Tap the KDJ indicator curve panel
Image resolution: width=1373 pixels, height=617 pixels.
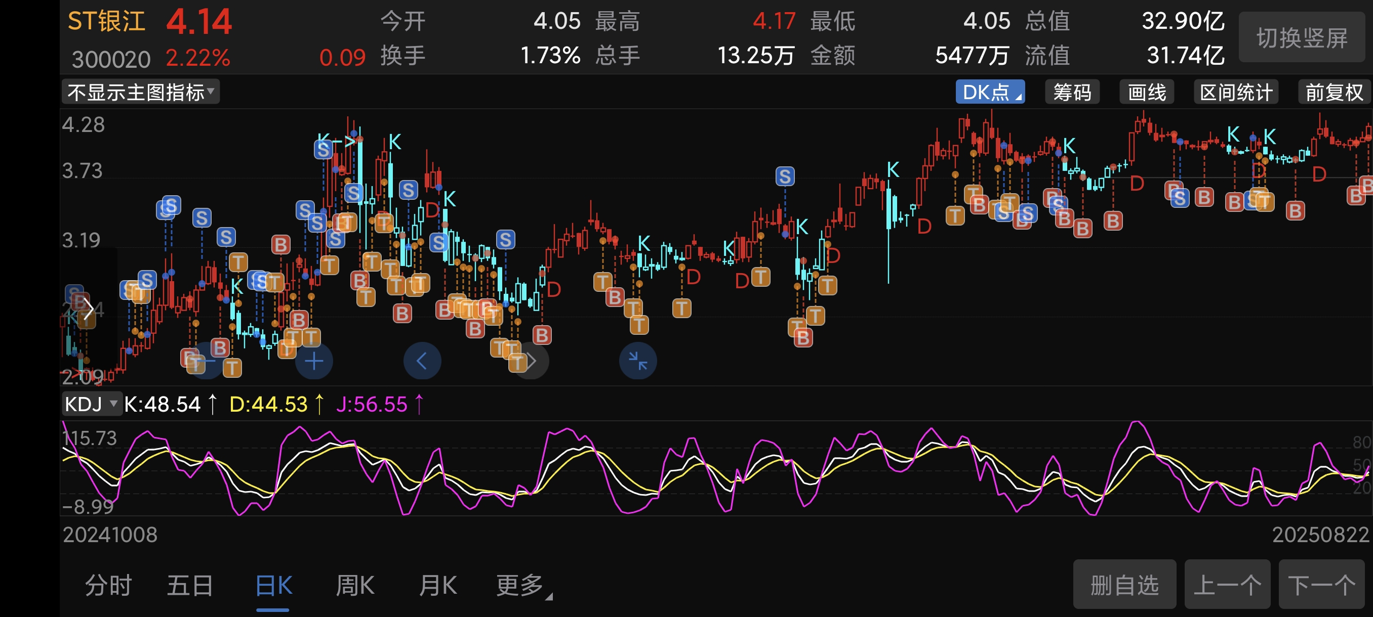tap(716, 467)
